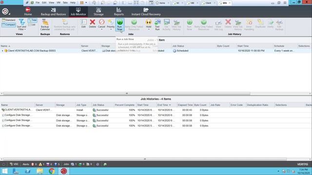Go to the Home tab
The width and height of the screenshot is (312, 175).
tap(28, 12)
